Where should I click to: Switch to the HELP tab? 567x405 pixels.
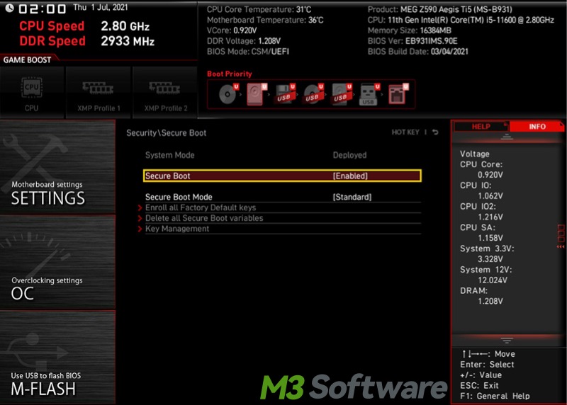[481, 127]
